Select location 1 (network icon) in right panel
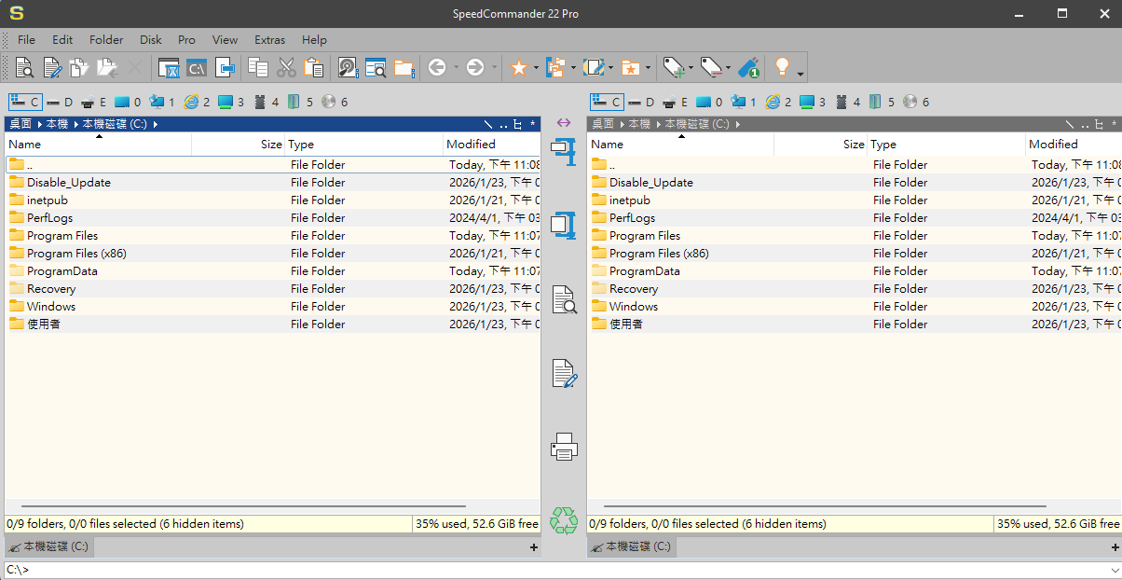This screenshot has height=580, width=1122. 744,102
